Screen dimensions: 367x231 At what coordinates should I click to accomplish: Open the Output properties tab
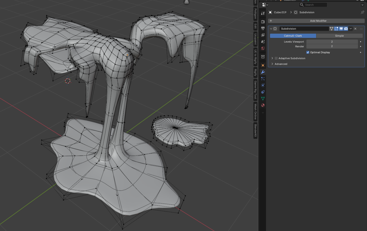(x=263, y=28)
